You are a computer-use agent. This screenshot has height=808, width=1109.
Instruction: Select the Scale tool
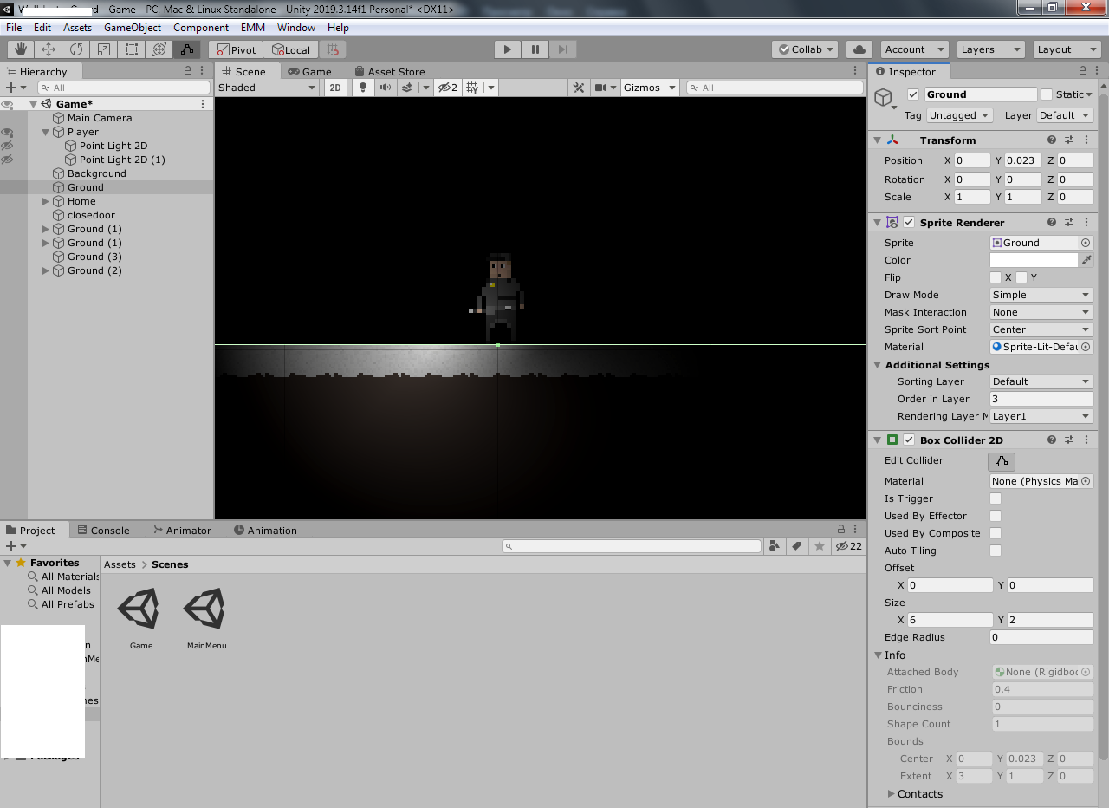[x=104, y=49]
